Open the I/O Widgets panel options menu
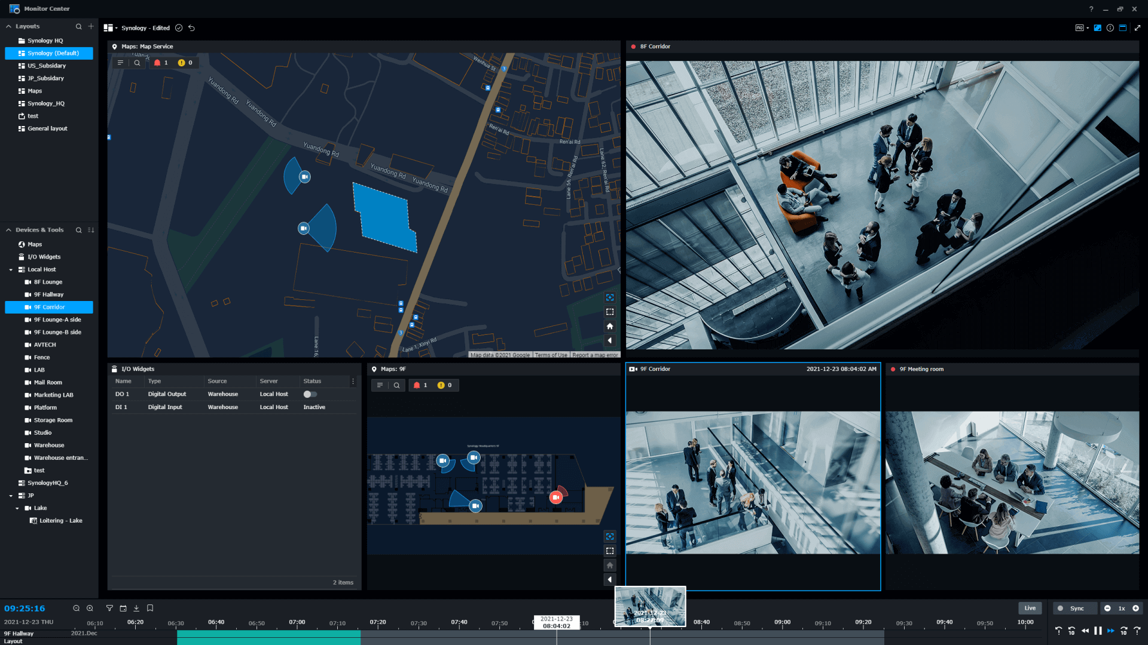The width and height of the screenshot is (1148, 645). 353,381
